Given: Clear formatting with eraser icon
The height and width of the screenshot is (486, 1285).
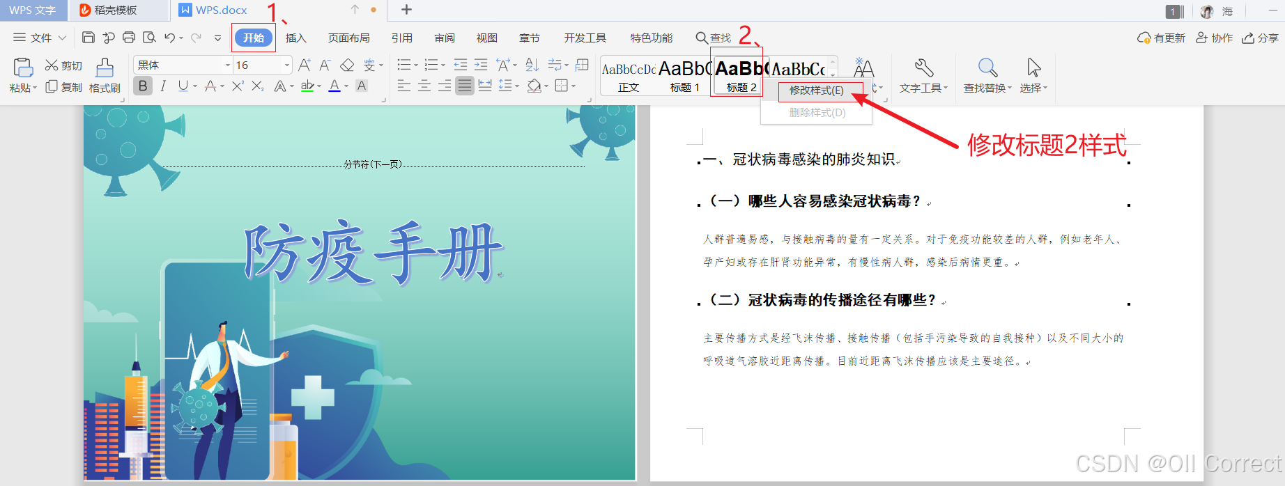Looking at the screenshot, I should point(347,65).
